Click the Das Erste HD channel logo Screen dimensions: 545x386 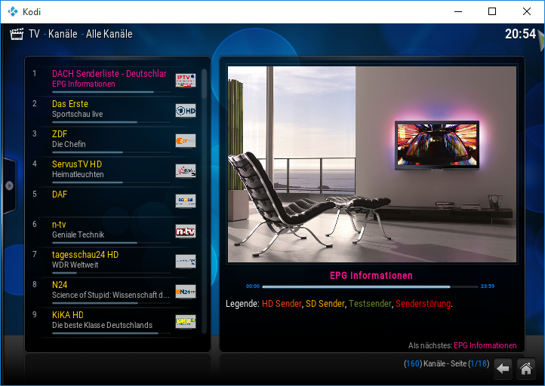tap(186, 111)
